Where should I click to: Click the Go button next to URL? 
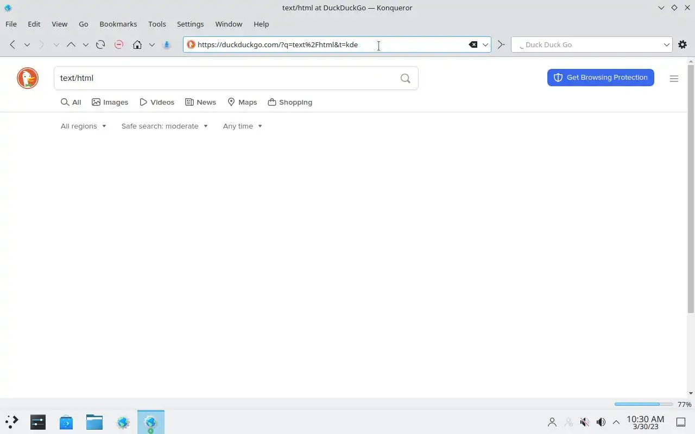pos(501,44)
